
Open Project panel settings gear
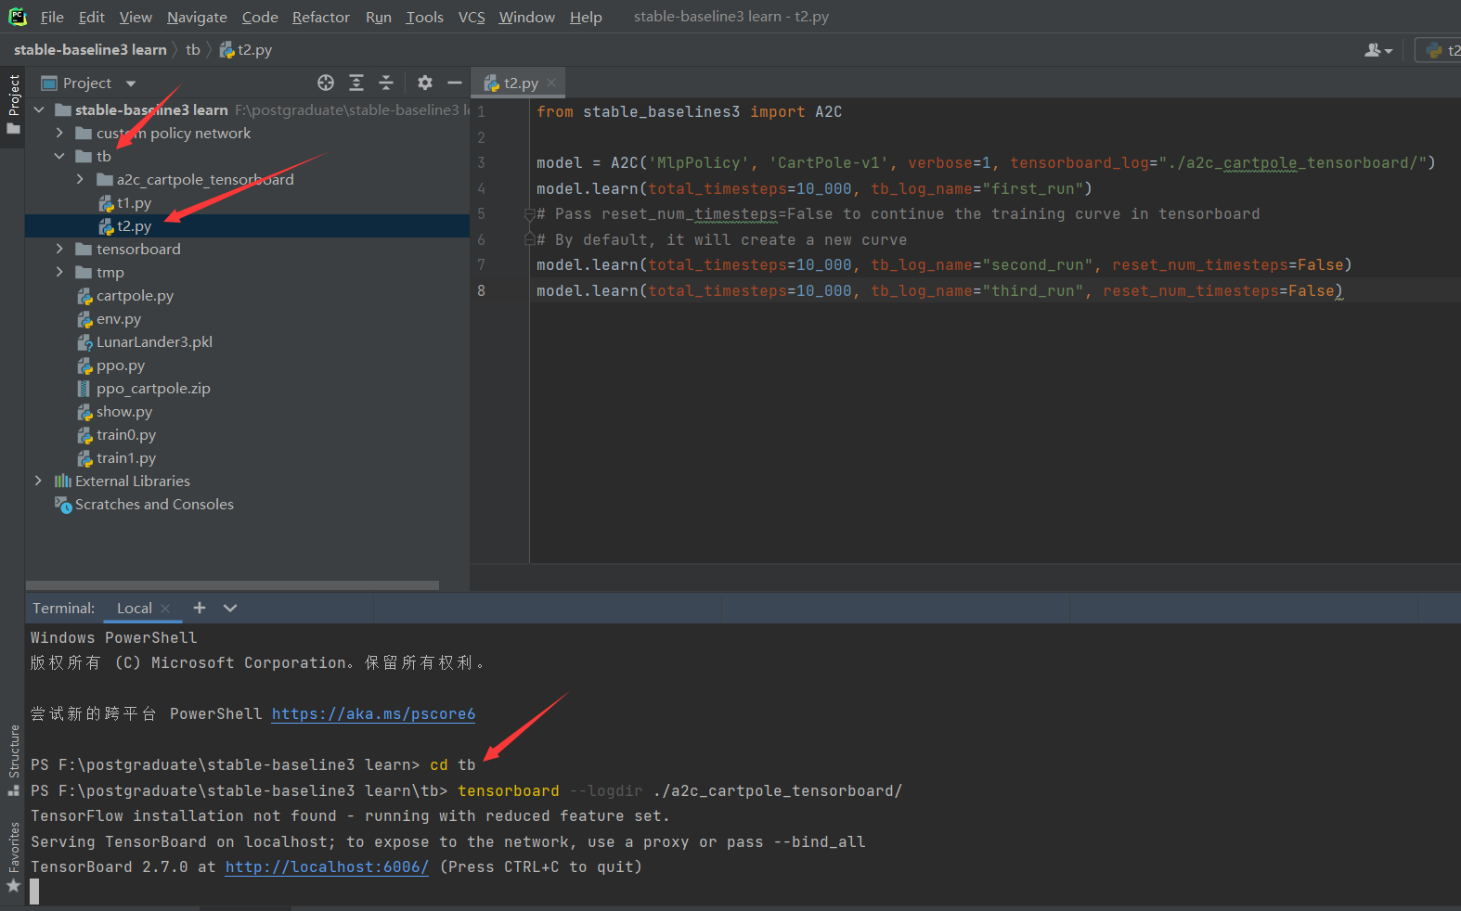425,83
